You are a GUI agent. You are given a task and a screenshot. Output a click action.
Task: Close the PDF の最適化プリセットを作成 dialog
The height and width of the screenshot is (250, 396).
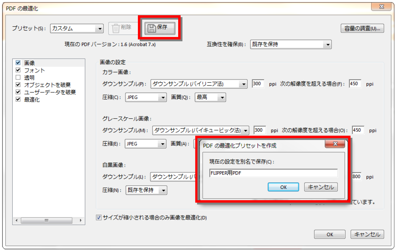tap(335, 144)
